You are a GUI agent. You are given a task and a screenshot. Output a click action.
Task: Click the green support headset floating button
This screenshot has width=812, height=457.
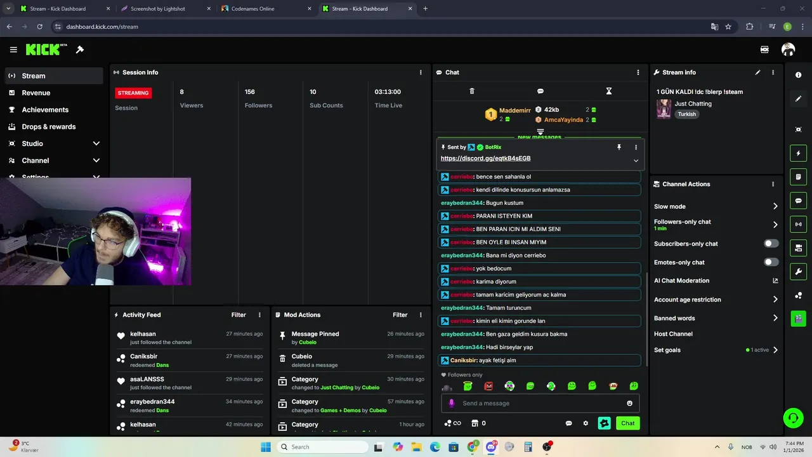pos(793,418)
